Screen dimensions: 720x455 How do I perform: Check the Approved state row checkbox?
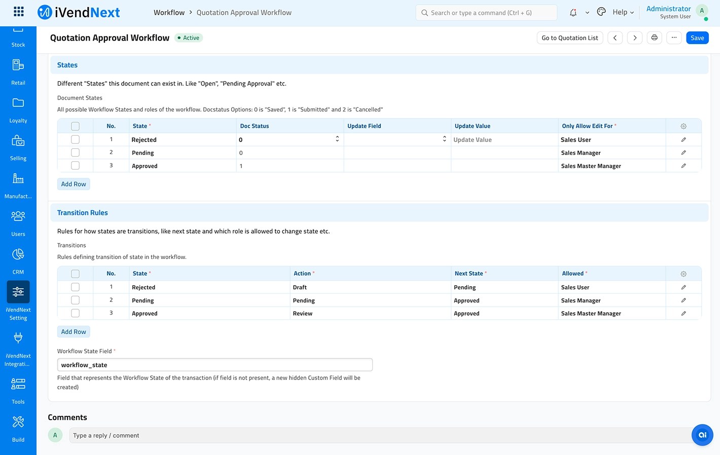point(76,166)
